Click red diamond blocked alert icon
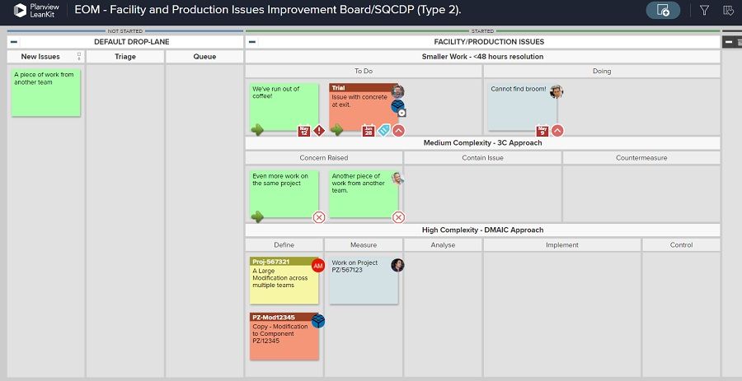Viewport: 742px width, 381px height. point(319,130)
